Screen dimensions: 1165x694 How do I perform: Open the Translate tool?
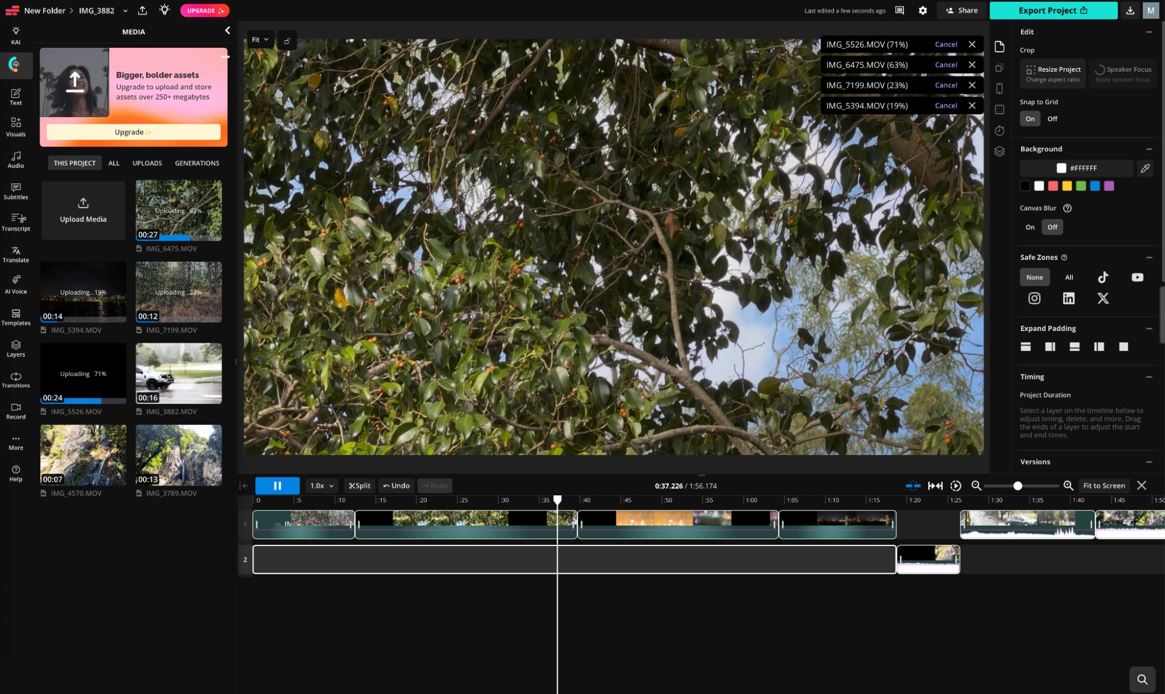[16, 254]
